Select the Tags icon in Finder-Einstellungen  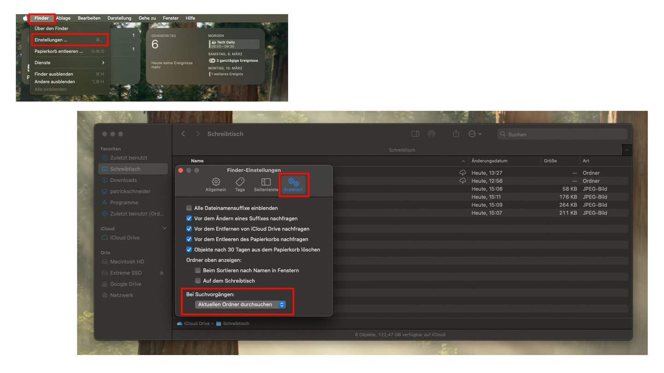240,182
